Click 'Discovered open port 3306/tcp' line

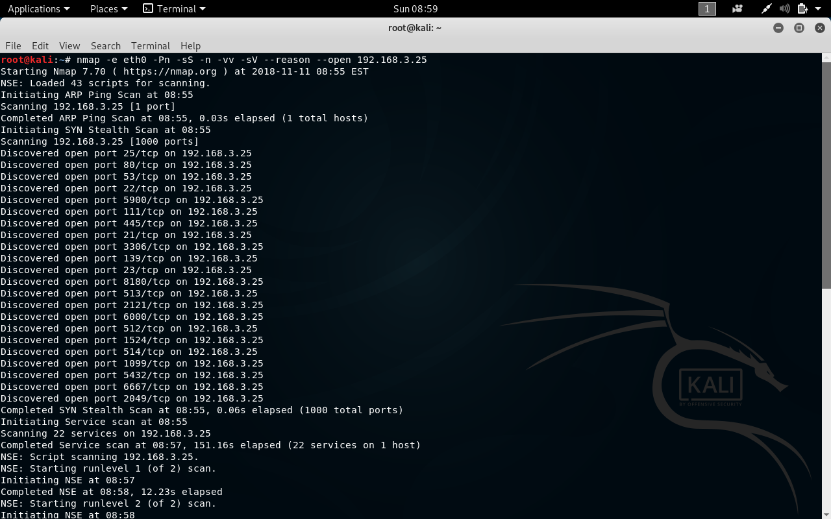[x=132, y=247]
